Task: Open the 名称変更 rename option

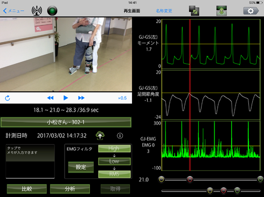Action: click(x=164, y=11)
